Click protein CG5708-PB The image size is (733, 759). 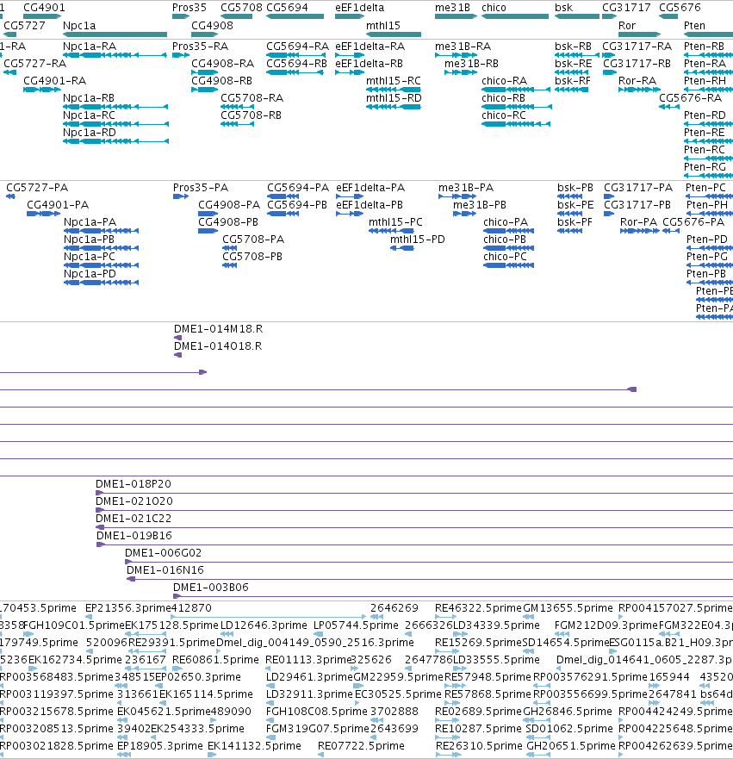pyautogui.click(x=230, y=265)
